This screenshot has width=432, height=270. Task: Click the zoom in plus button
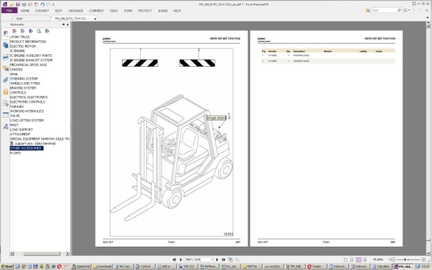coord(424,260)
